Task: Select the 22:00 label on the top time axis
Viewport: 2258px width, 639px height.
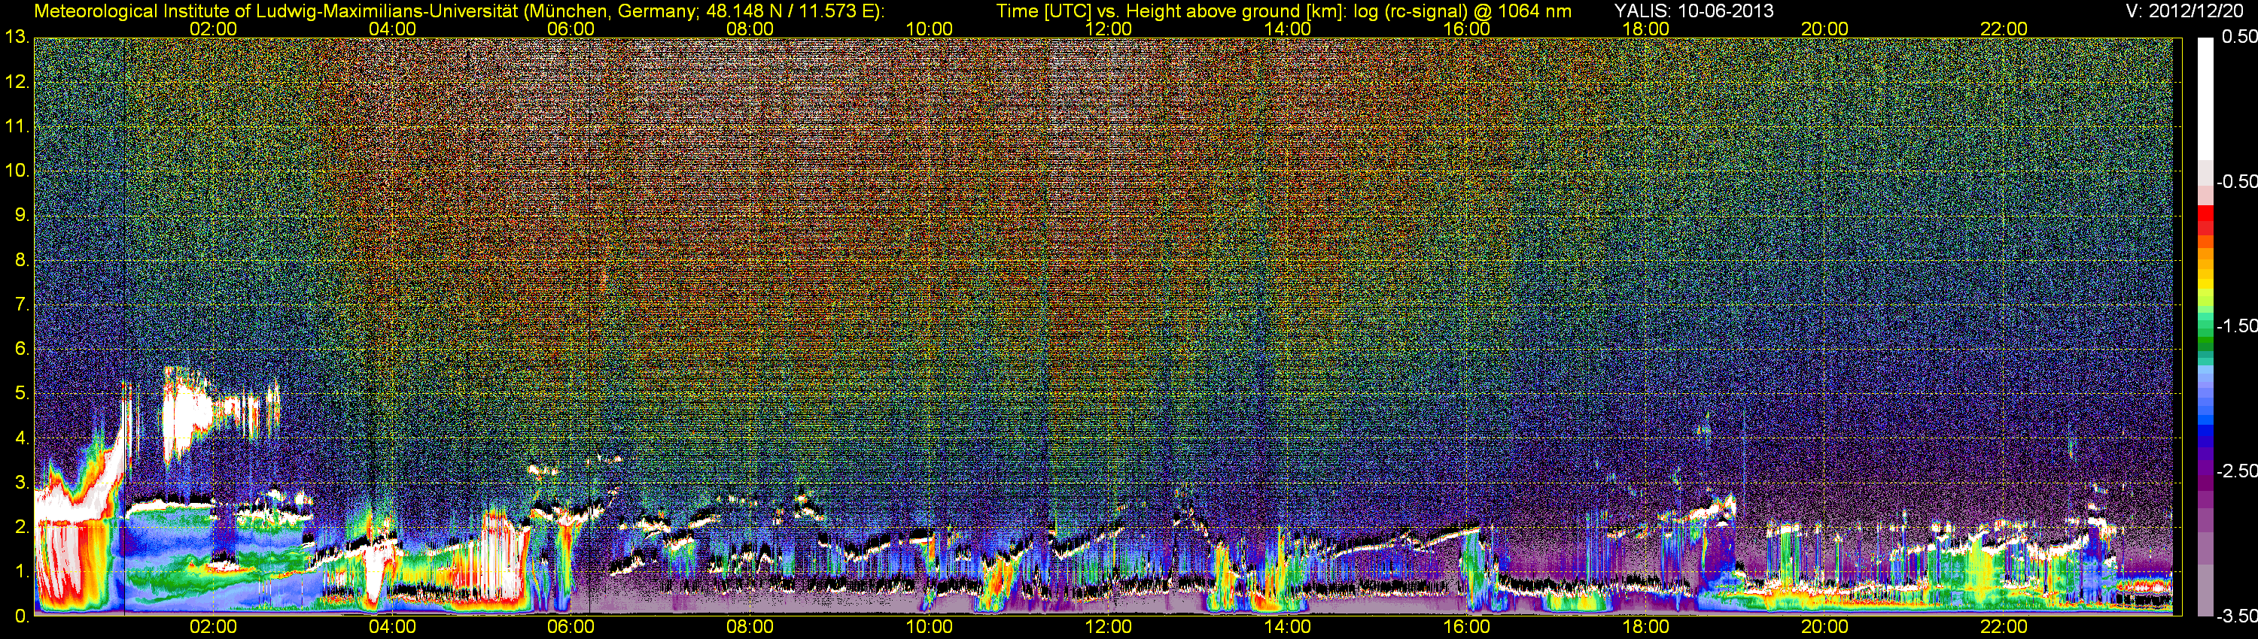Action: coord(2004,29)
